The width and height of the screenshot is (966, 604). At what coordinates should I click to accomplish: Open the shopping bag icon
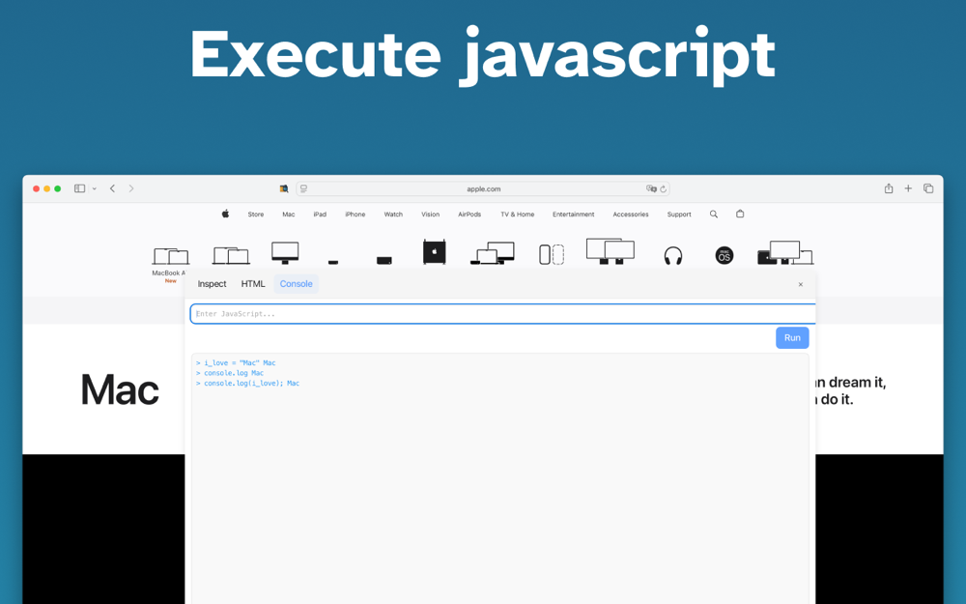pyautogui.click(x=740, y=214)
